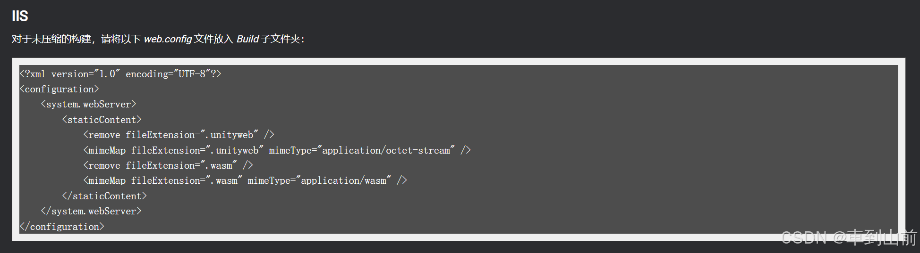Click the mimeMap .unityweb line
This screenshot has height=253, width=920.
click(277, 150)
